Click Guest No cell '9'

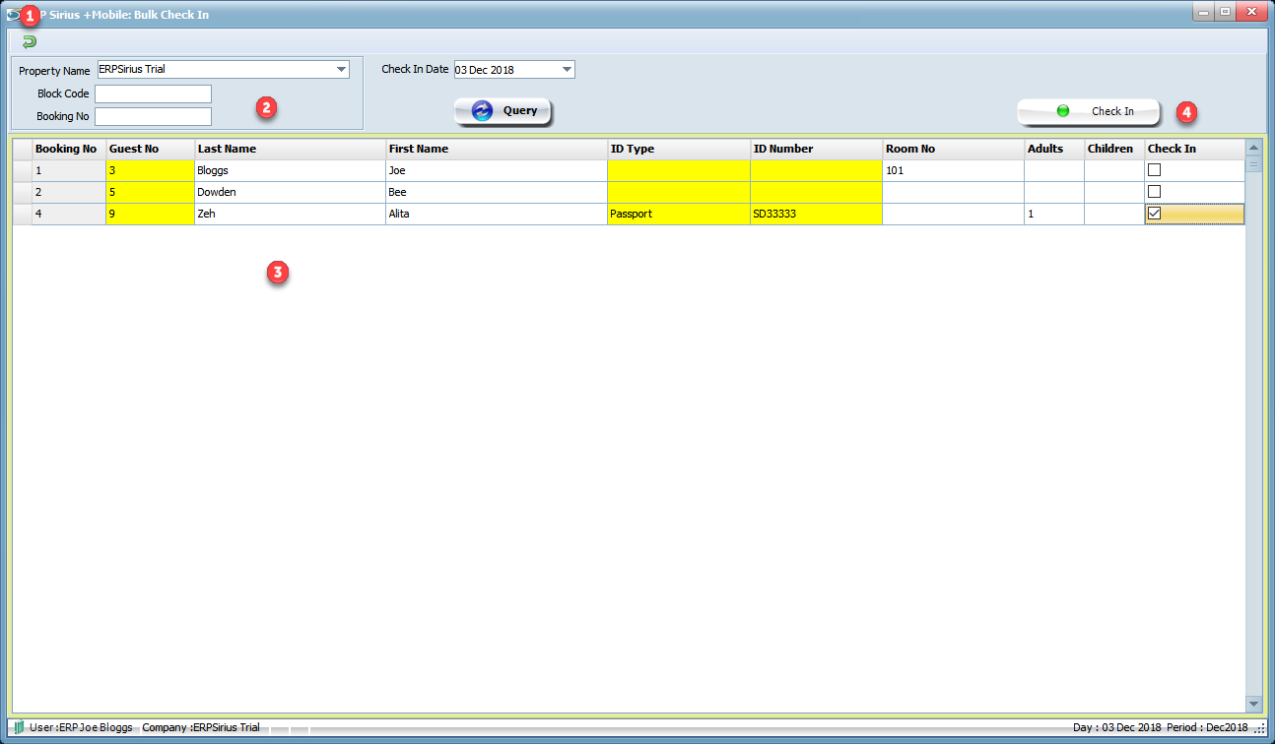(x=150, y=214)
